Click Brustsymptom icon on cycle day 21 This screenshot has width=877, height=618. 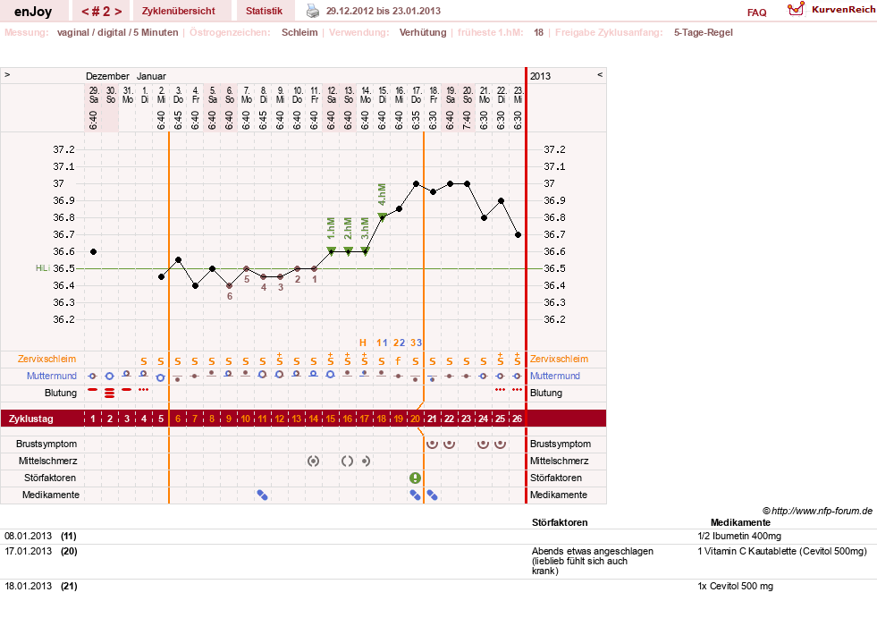pyautogui.click(x=433, y=444)
